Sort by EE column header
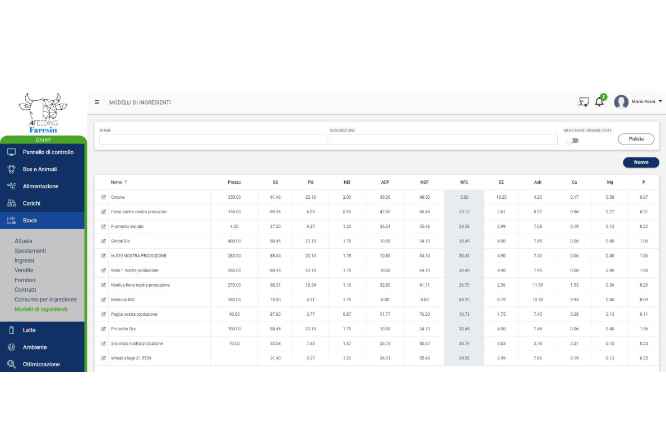 coord(501,182)
